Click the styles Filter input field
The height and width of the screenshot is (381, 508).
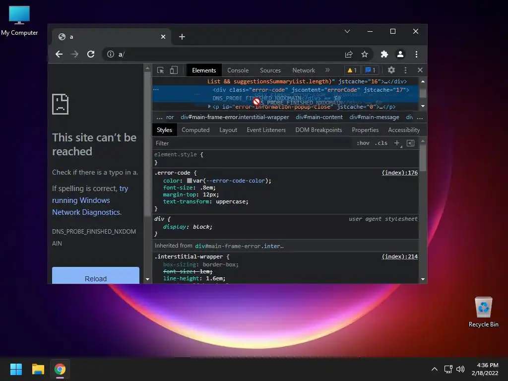pyautogui.click(x=253, y=143)
